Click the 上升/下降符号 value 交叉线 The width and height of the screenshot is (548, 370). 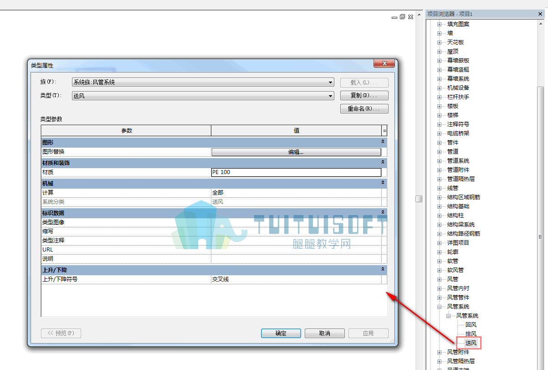pyautogui.click(x=296, y=279)
